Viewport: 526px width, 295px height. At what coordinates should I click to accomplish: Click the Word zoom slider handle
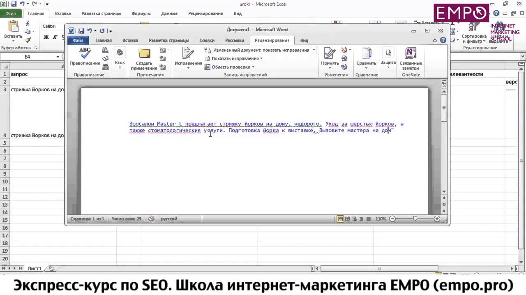[x=415, y=219]
